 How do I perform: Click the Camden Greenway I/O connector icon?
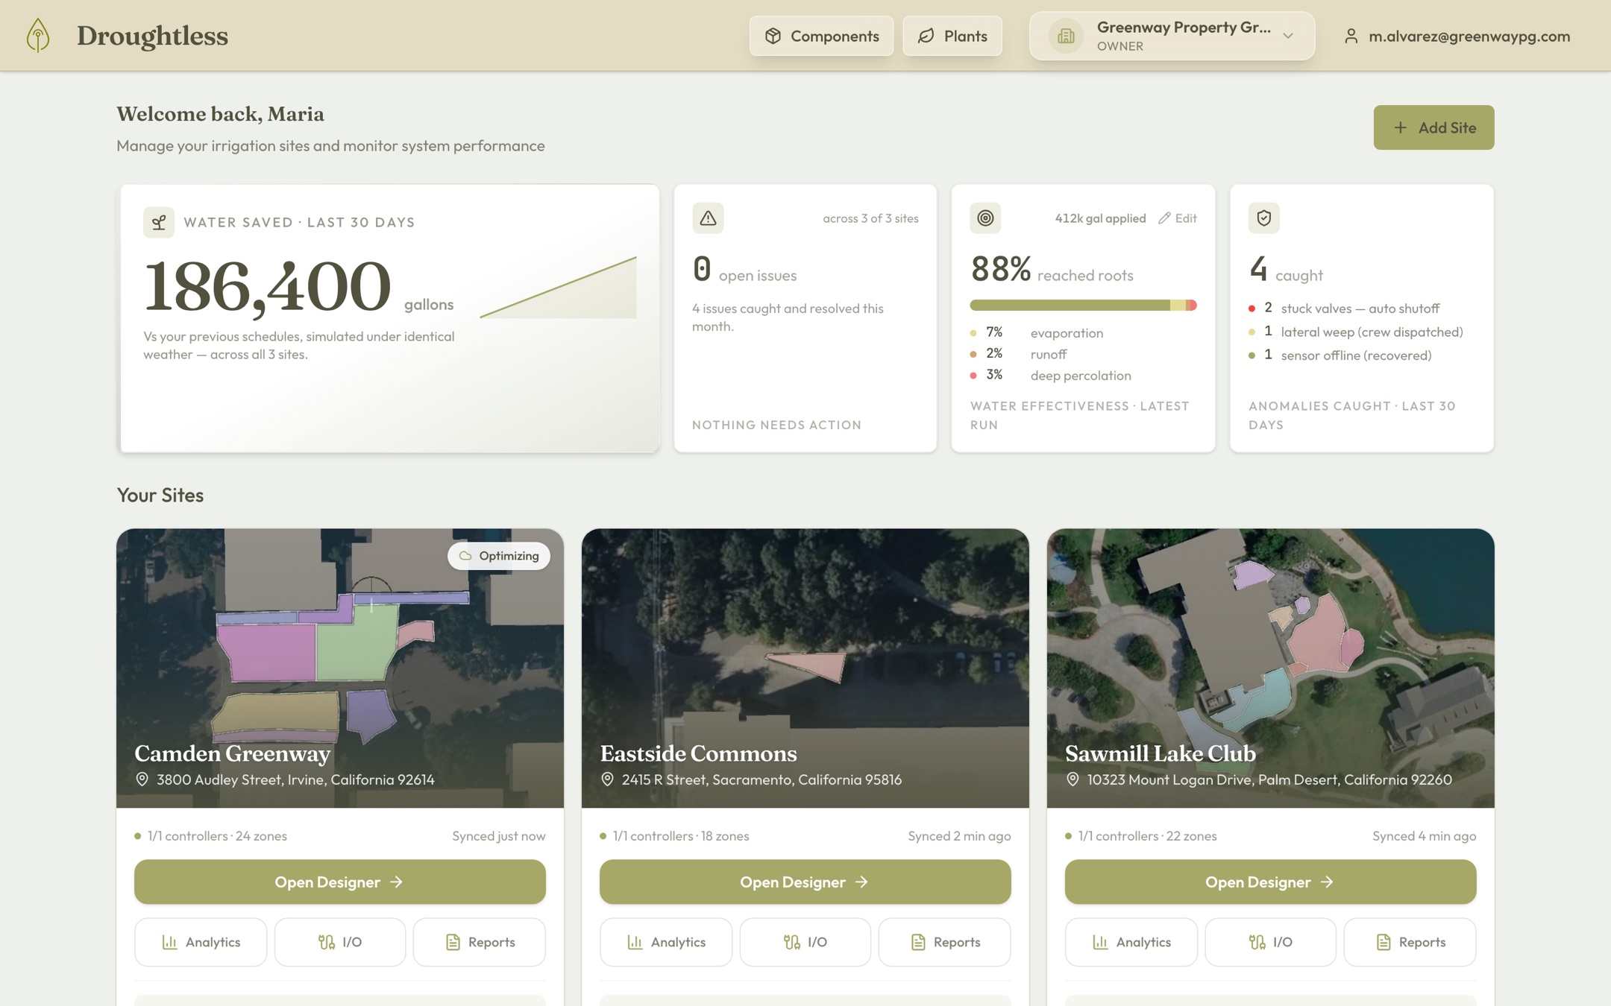click(x=327, y=943)
